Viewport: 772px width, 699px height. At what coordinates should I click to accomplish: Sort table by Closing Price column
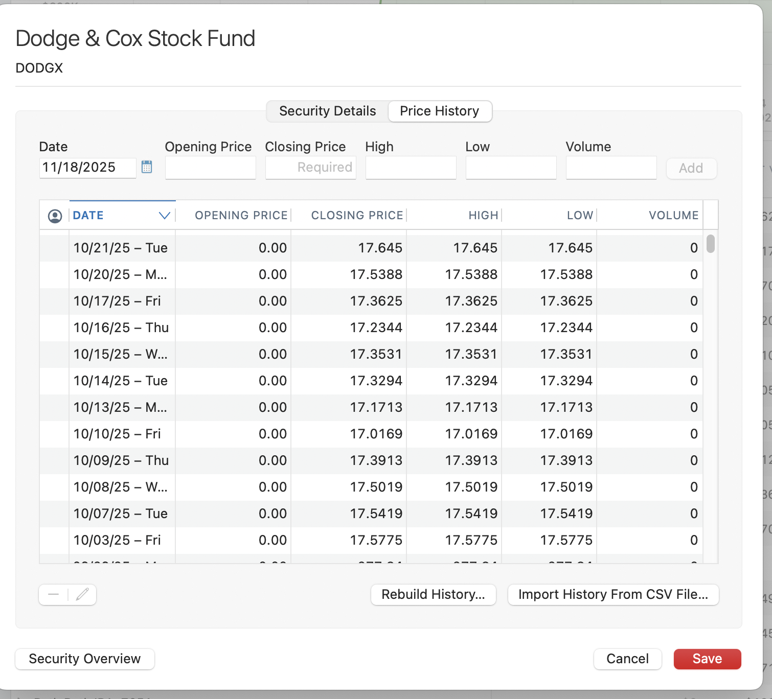(x=357, y=216)
